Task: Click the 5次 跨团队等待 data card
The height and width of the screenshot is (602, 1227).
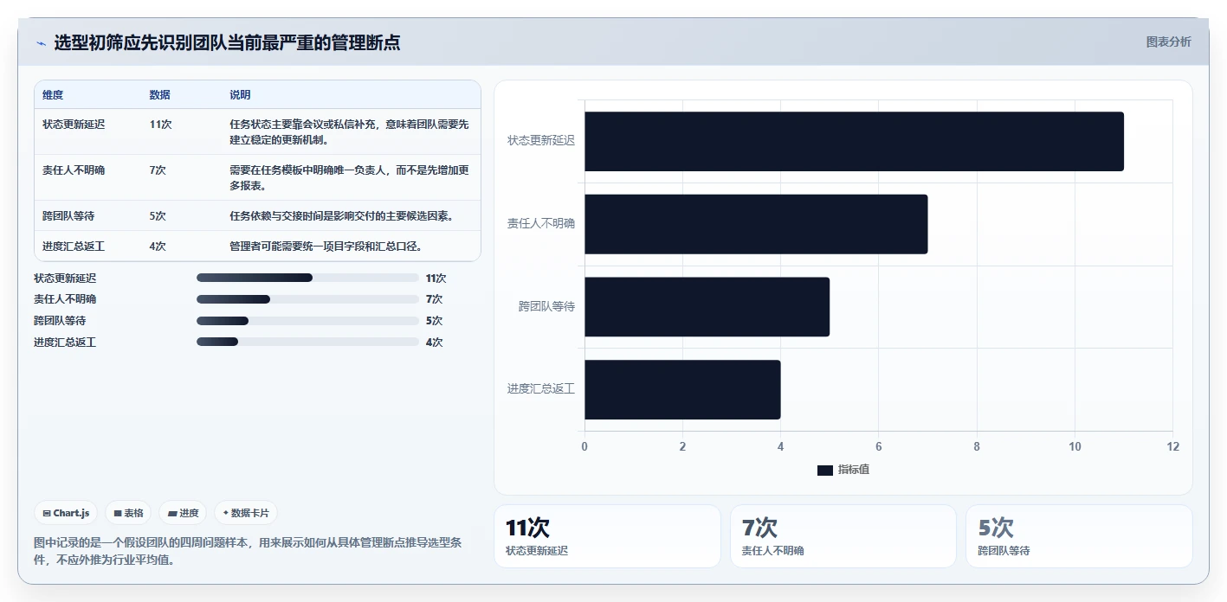Action: click(x=1079, y=536)
